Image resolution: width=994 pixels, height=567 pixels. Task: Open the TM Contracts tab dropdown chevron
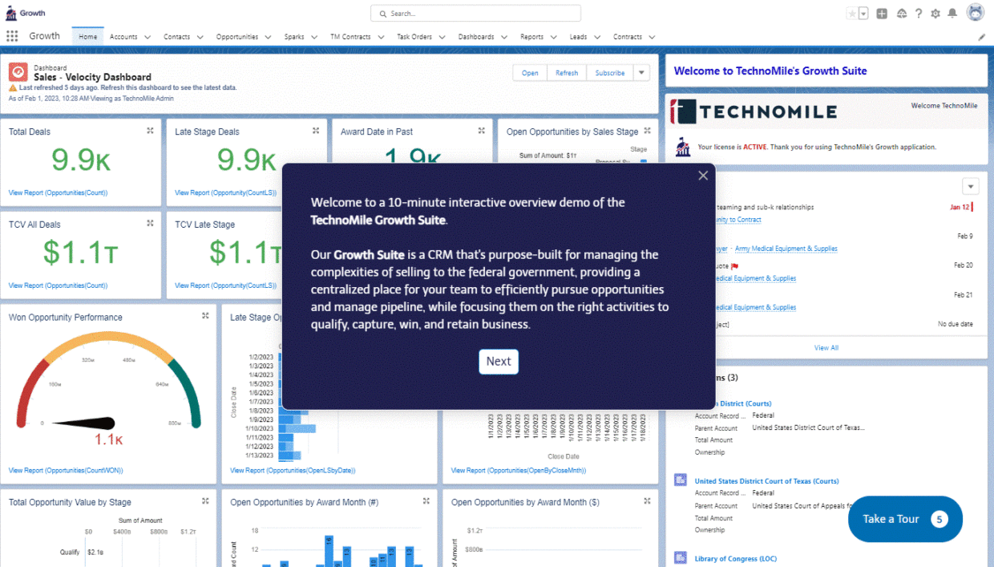pos(380,37)
